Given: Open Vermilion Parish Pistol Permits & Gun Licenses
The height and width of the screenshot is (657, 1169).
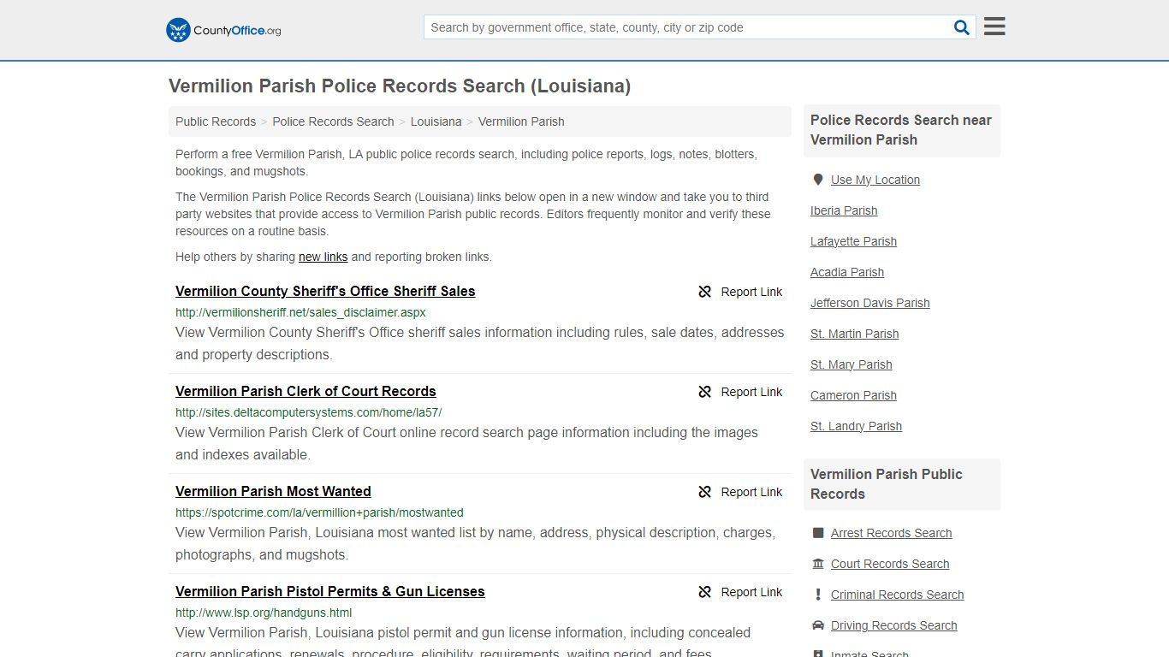Looking at the screenshot, I should (329, 591).
